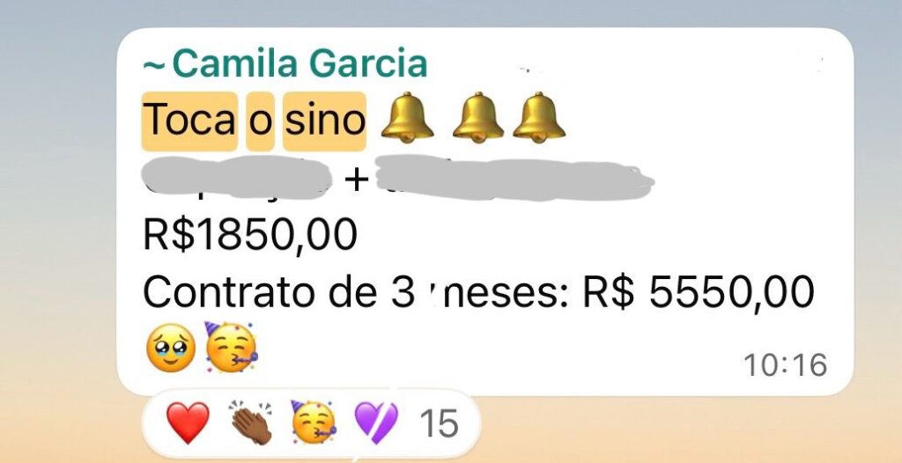The width and height of the screenshot is (902, 463).
Task: Click the red heart reaction
Action: point(188,423)
